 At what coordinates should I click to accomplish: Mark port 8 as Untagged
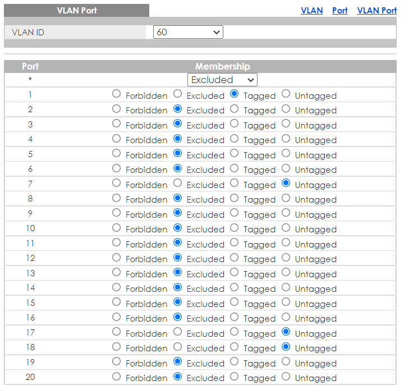pos(286,198)
